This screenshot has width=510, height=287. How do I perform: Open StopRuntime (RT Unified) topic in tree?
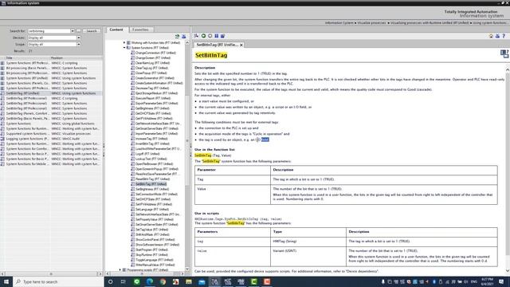click(151, 255)
